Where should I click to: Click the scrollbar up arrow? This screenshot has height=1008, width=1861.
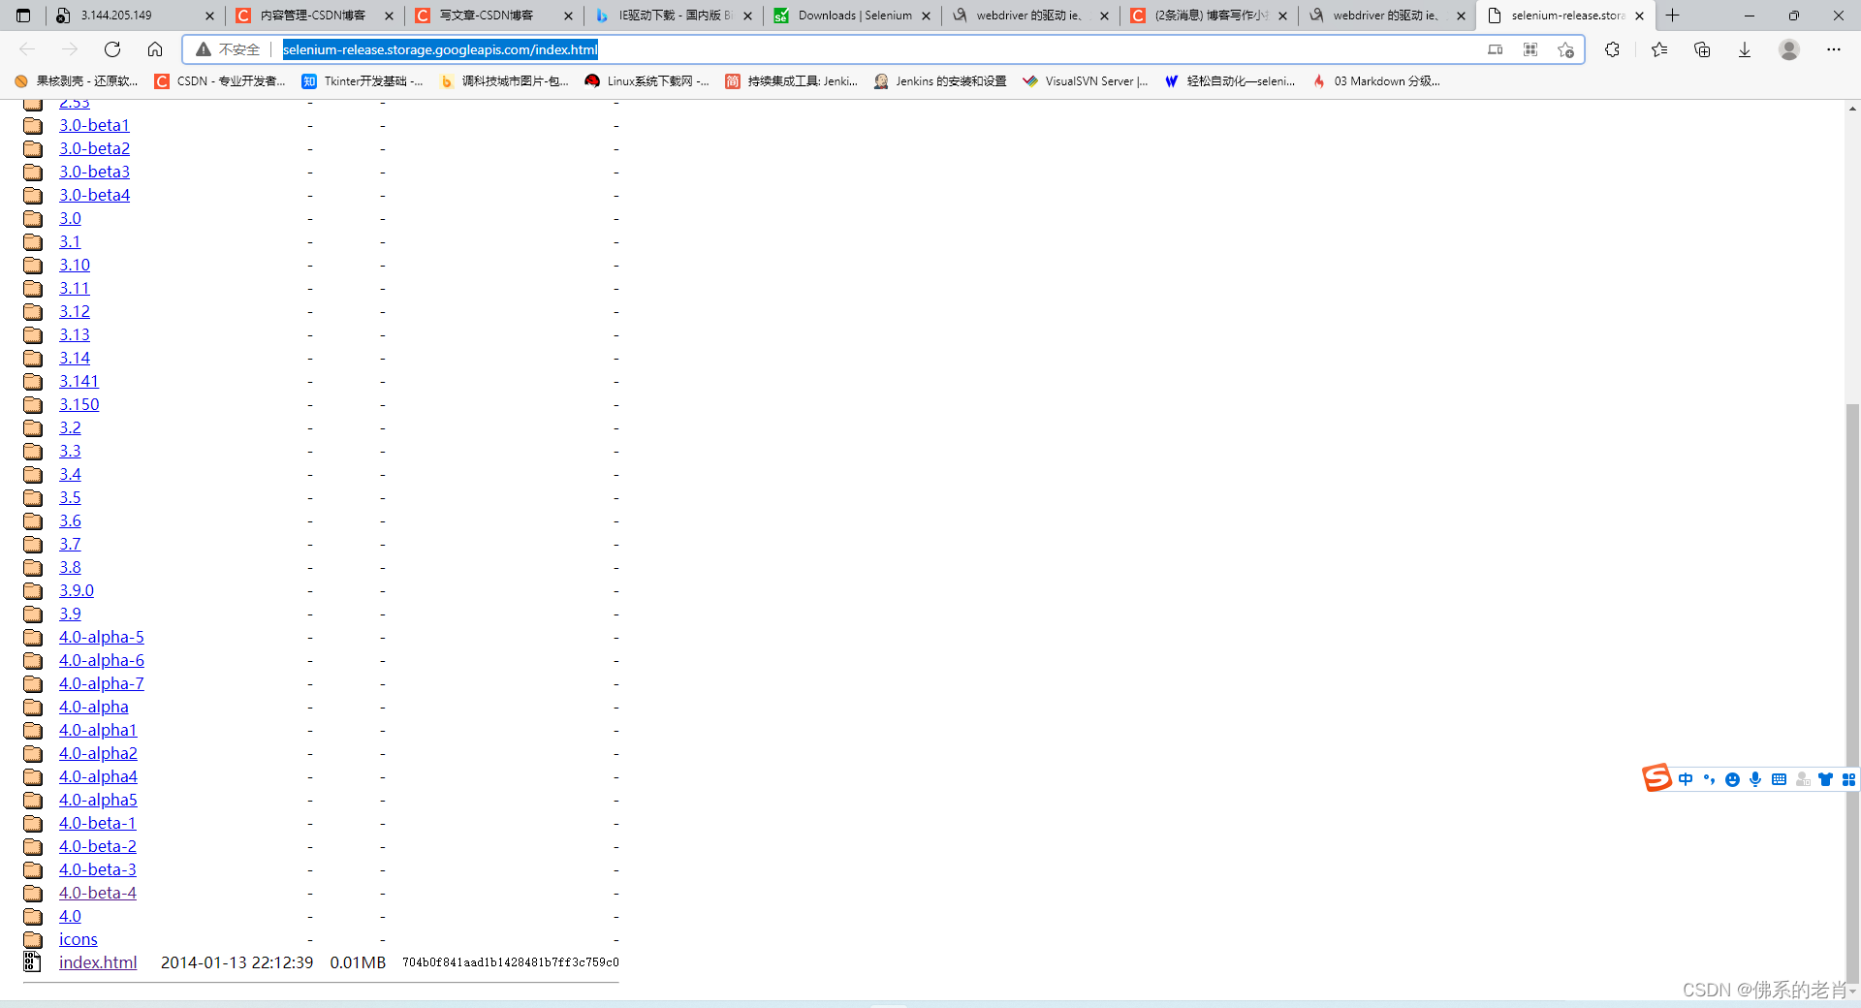pos(1852,109)
